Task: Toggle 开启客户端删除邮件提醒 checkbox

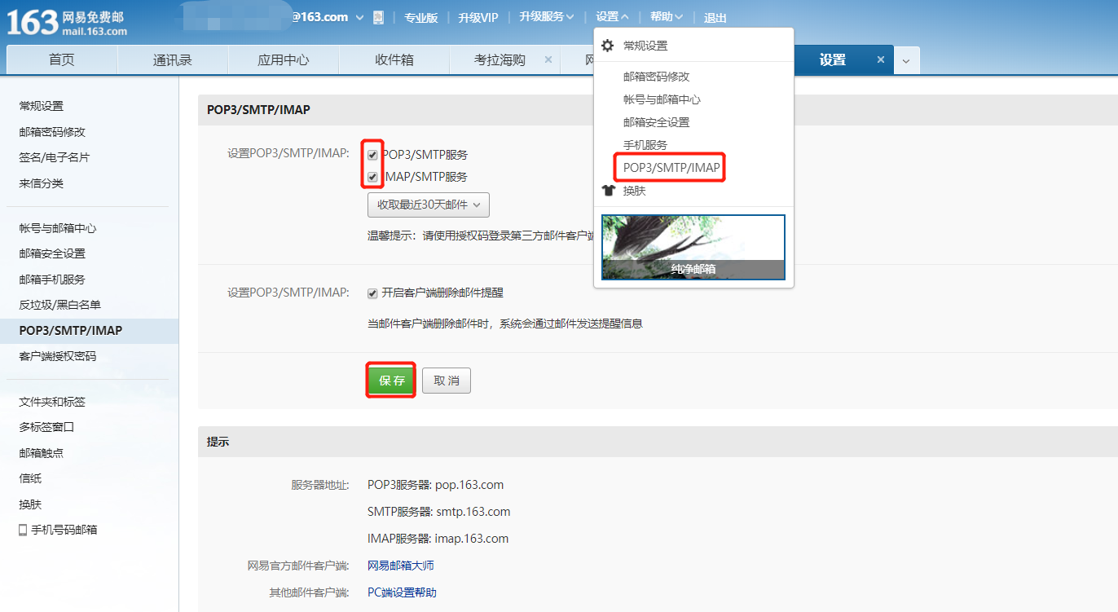Action: click(x=372, y=293)
